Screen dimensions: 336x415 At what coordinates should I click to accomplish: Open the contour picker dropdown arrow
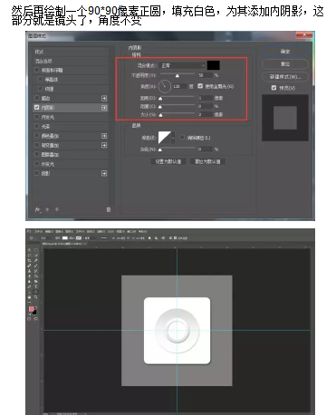coord(173,138)
